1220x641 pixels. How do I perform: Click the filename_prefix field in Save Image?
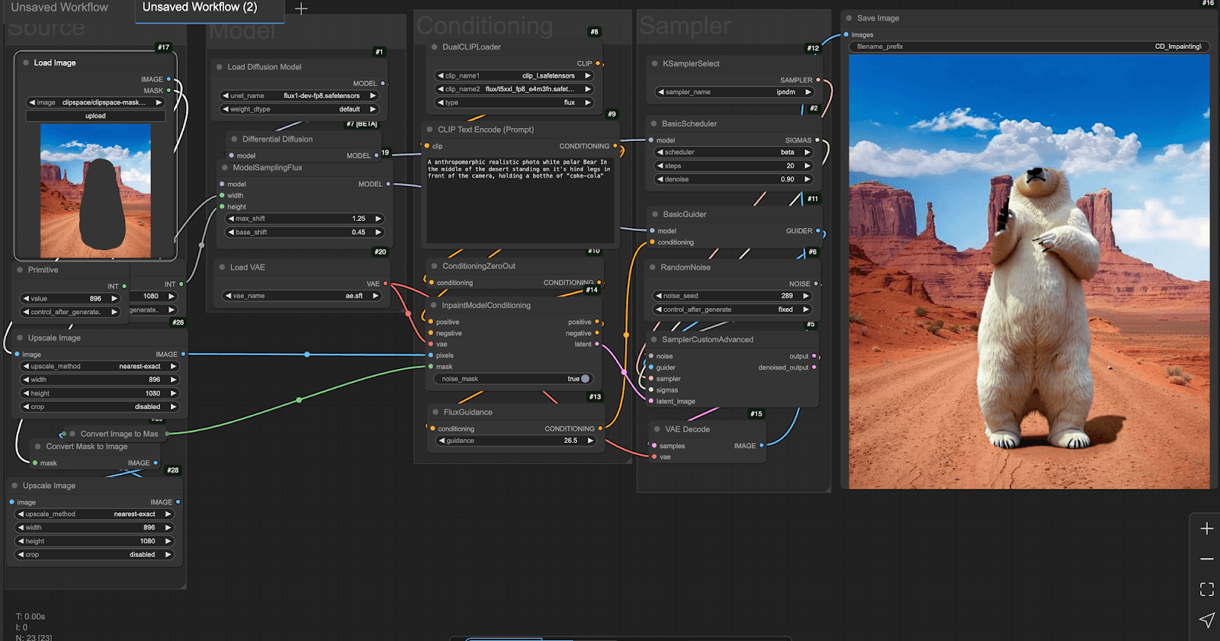(1028, 46)
